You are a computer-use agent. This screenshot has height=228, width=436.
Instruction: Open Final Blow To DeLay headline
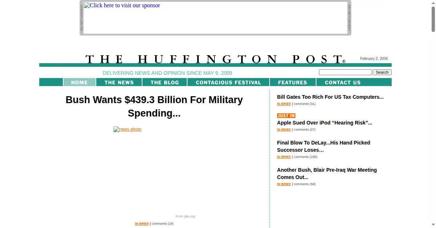coord(323,146)
